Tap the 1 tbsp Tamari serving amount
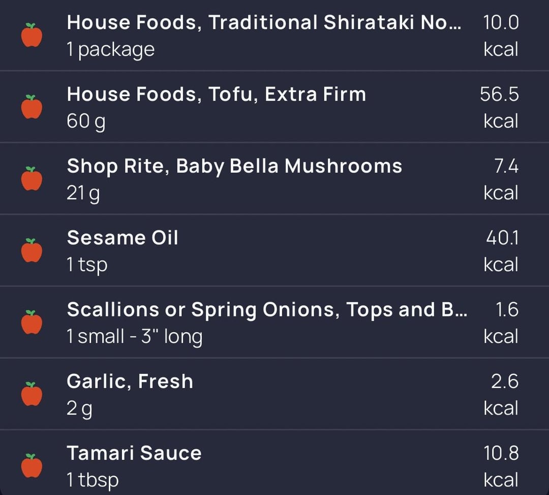The height and width of the screenshot is (495, 549). coord(93,480)
